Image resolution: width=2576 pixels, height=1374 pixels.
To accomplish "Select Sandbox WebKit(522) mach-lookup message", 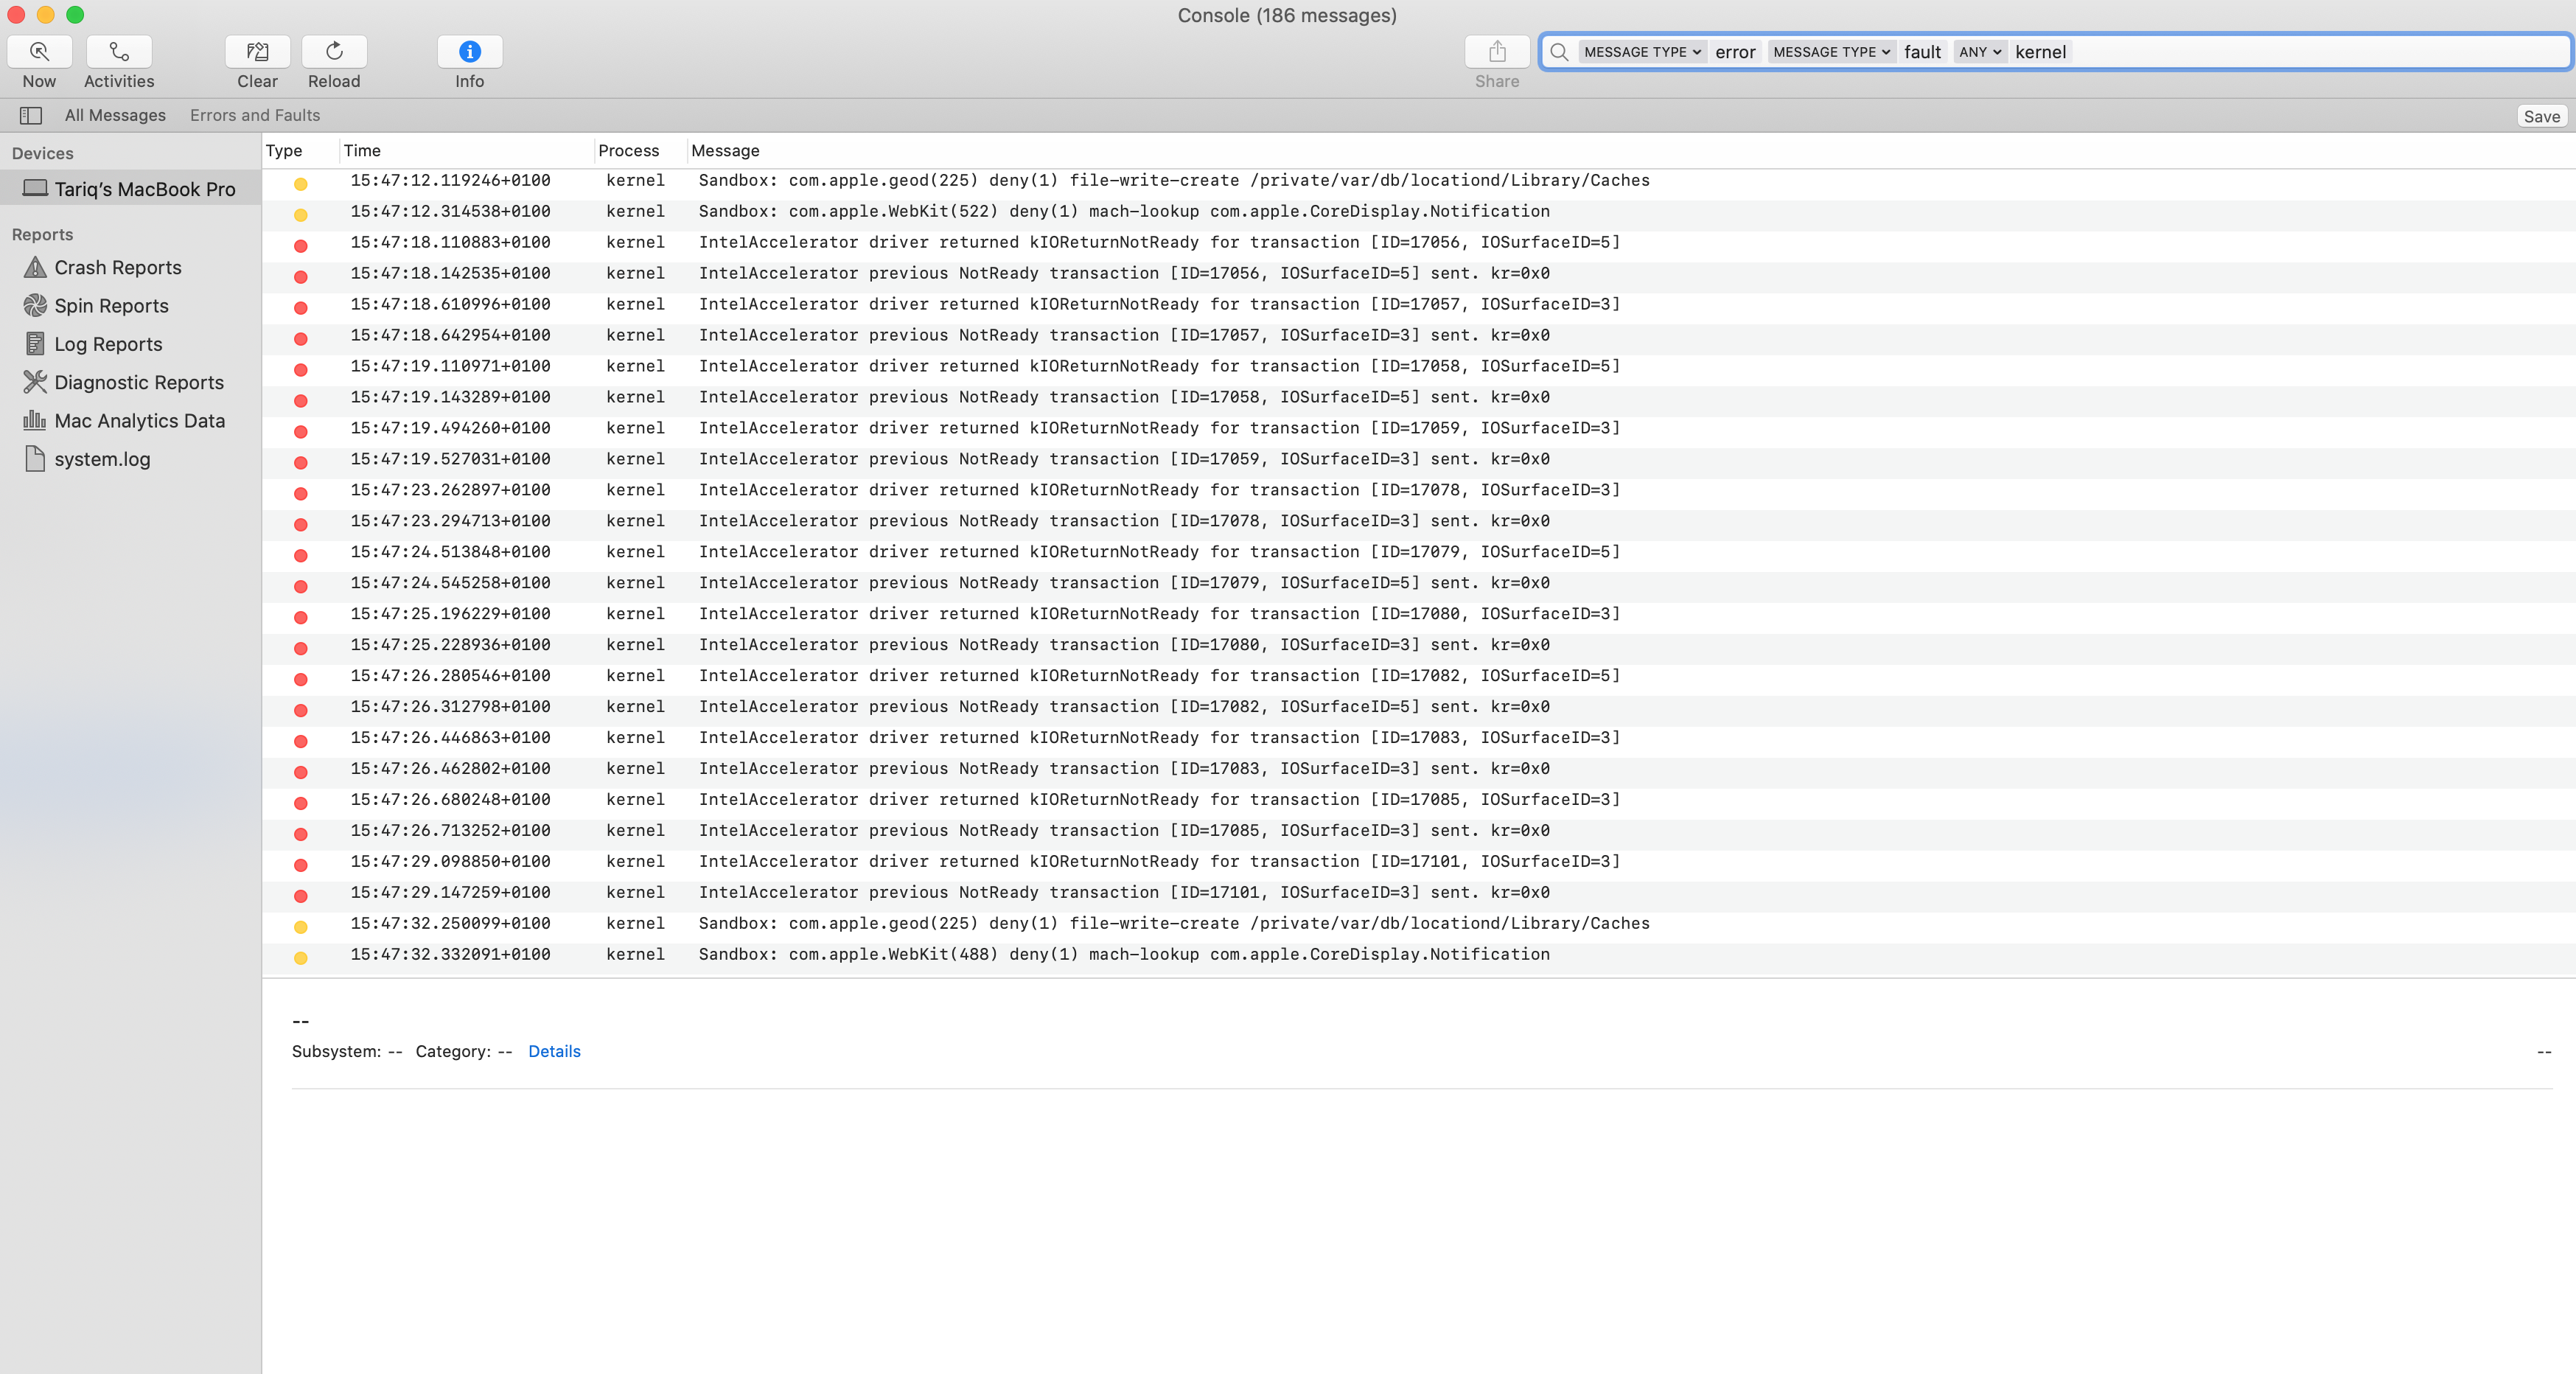I will tap(1124, 211).
